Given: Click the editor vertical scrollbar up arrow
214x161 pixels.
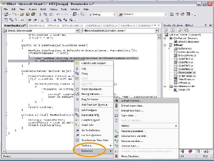Looking at the screenshot, I should pos(159,37).
